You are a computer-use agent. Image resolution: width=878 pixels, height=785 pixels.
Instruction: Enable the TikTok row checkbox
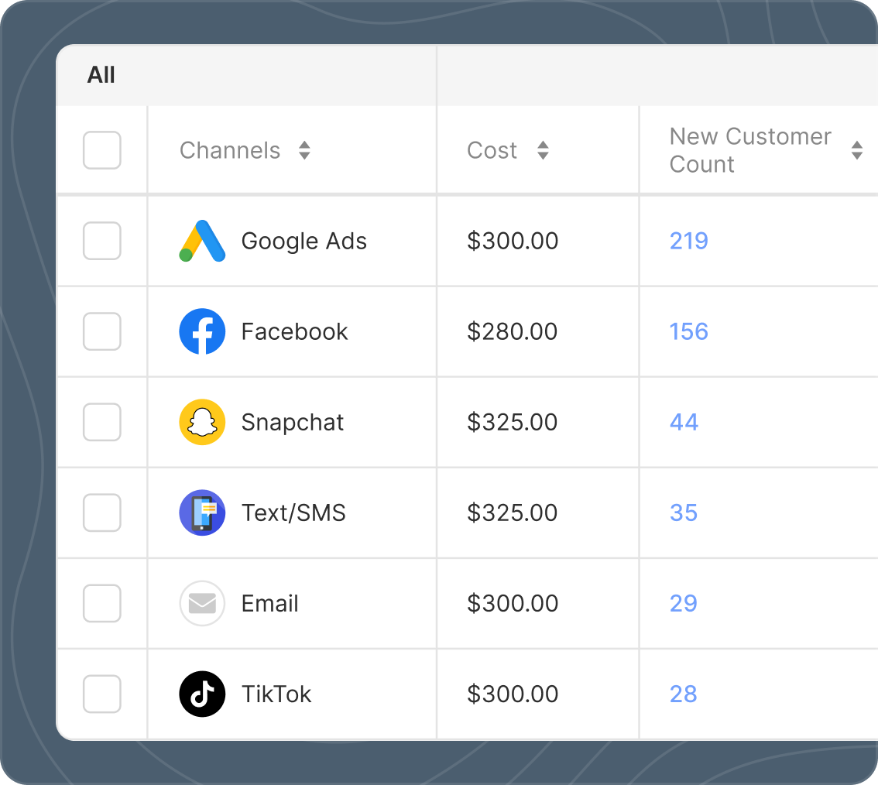pyautogui.click(x=102, y=694)
